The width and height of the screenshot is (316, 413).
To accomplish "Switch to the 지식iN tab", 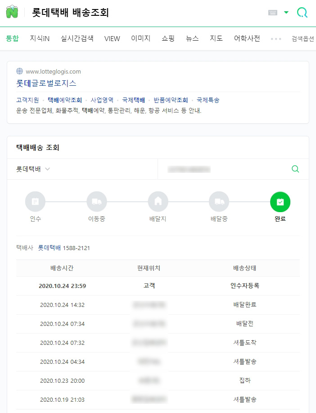I will point(40,38).
